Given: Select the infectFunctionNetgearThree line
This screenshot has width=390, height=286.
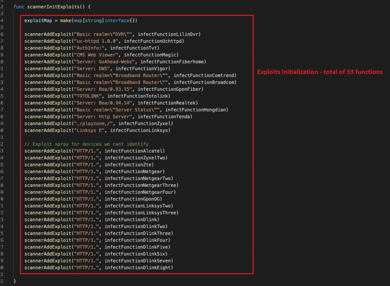Looking at the screenshot, I should [101, 186].
